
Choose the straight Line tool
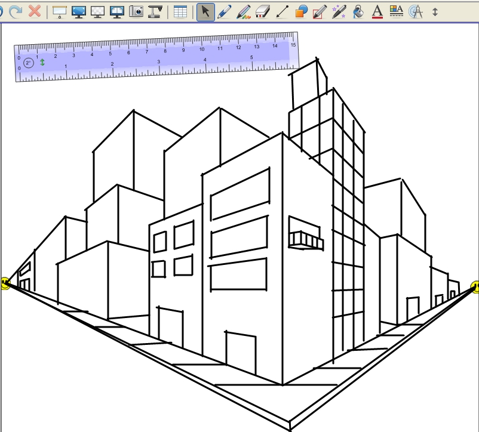281,11
